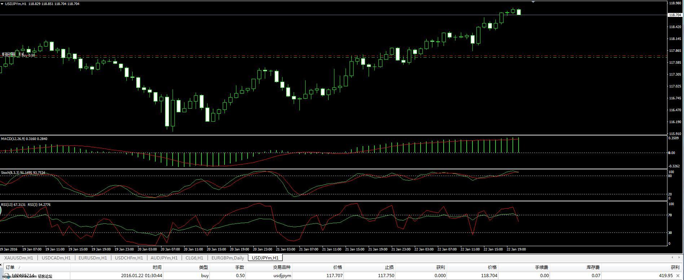Click the current price label 118.704 on the axis

click(675, 15)
